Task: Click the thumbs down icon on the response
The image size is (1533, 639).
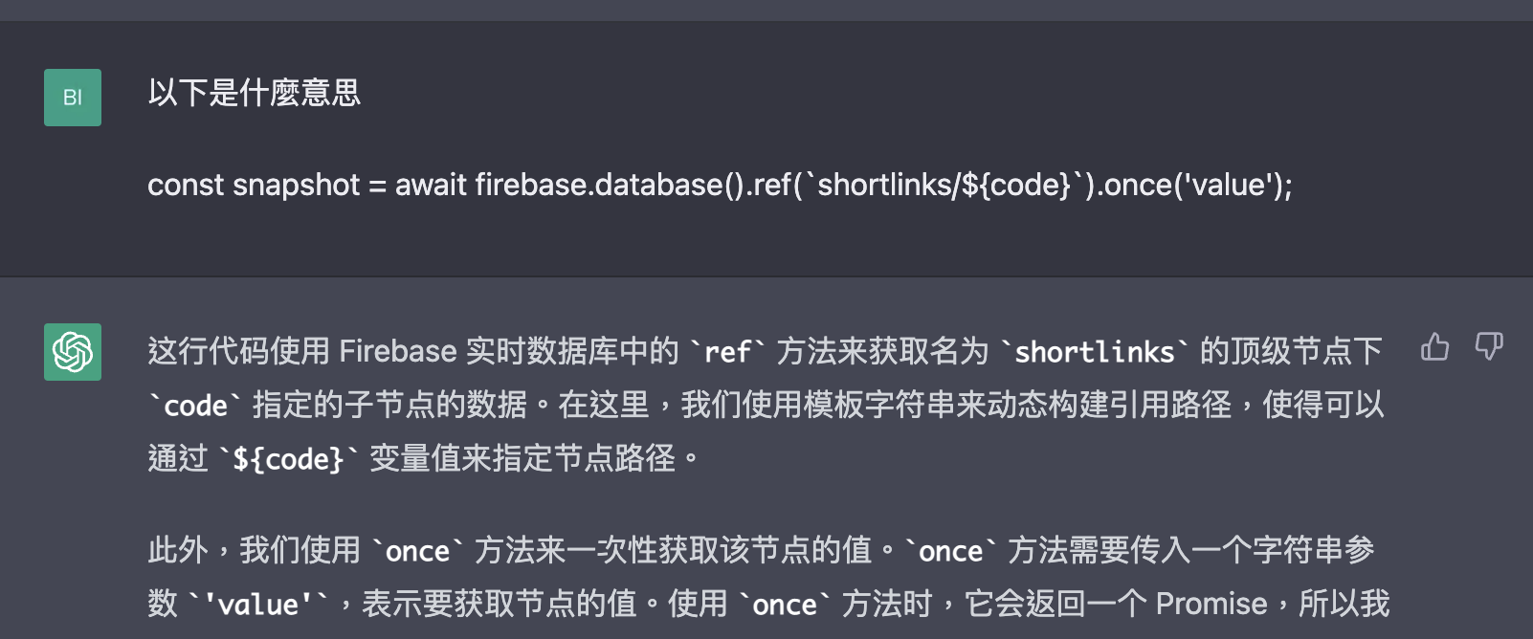Action: pyautogui.click(x=1489, y=346)
